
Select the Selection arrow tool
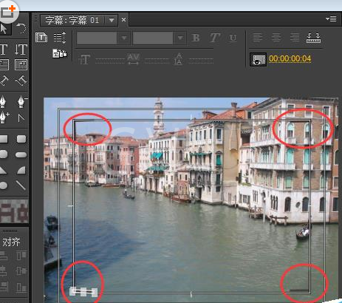[x=4, y=29]
